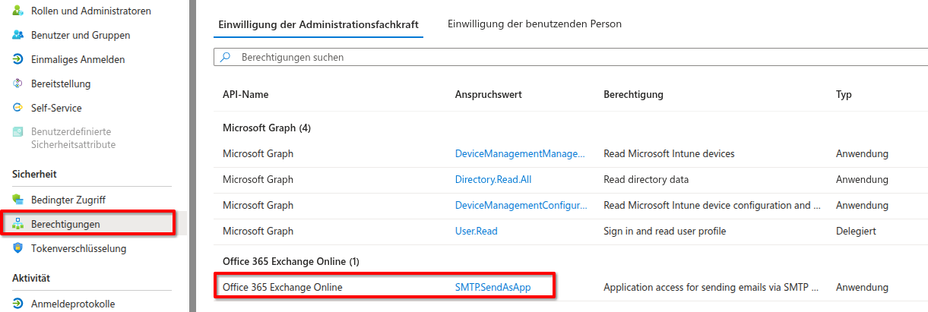Select Read Microsoft Intune device configuration text
The height and width of the screenshot is (312, 928).
712,206
